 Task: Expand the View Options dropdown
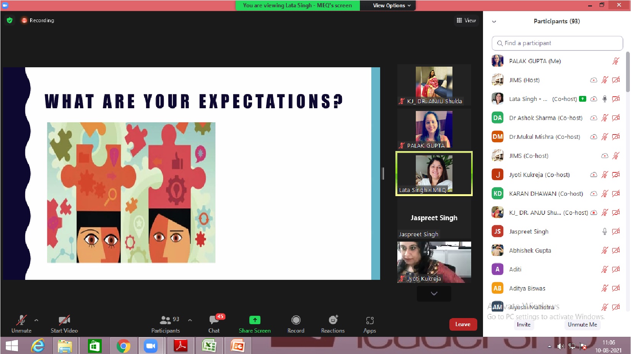(392, 5)
